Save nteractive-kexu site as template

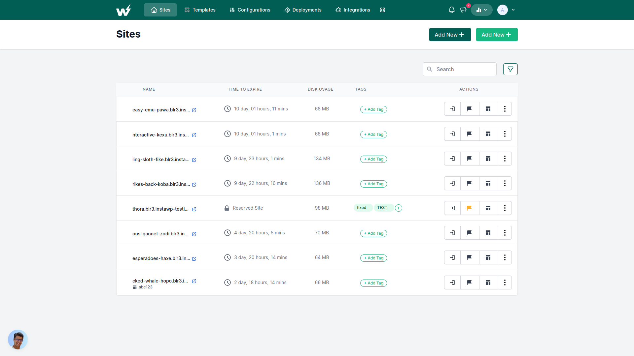tap(488, 134)
